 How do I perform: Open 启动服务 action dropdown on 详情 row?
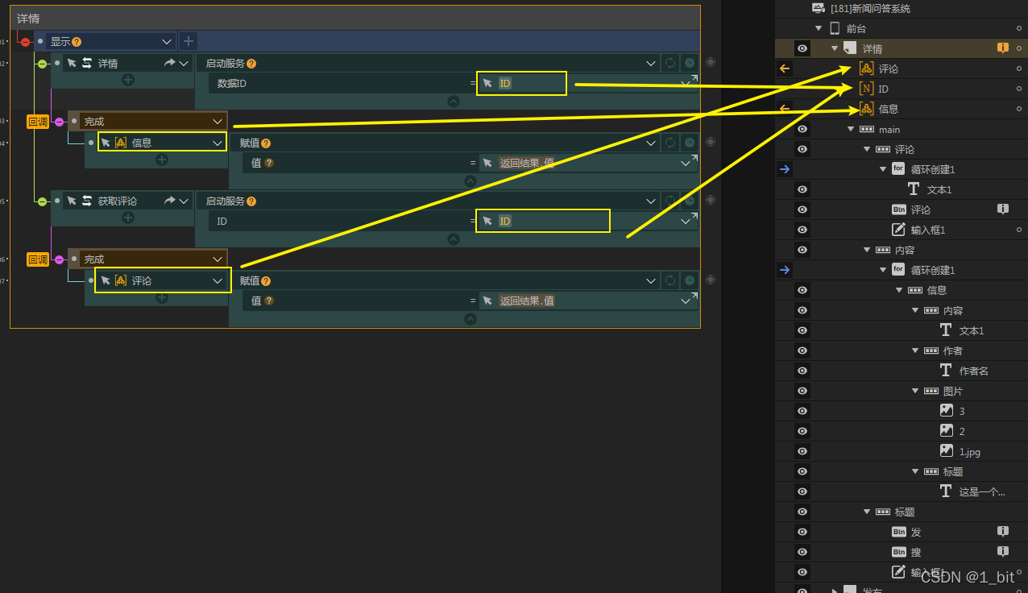651,63
